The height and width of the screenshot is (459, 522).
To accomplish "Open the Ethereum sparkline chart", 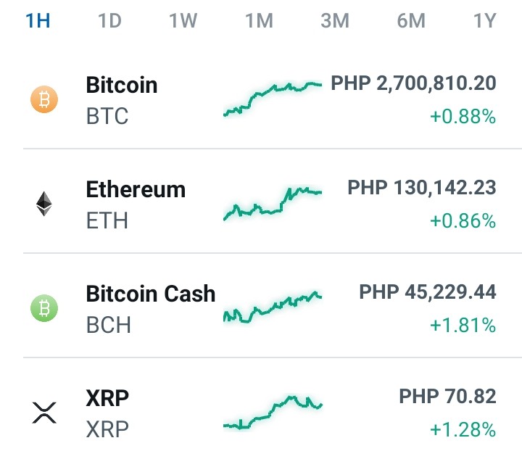I will [273, 203].
